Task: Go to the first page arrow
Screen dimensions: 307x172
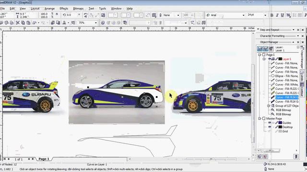Action: click(4, 159)
